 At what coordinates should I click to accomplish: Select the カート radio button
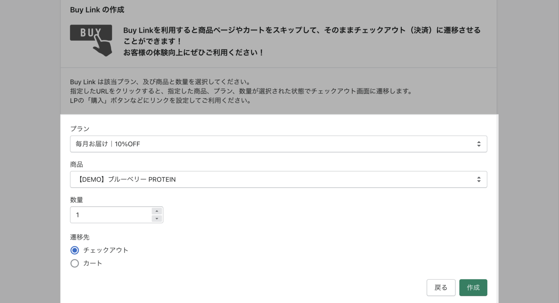click(74, 263)
